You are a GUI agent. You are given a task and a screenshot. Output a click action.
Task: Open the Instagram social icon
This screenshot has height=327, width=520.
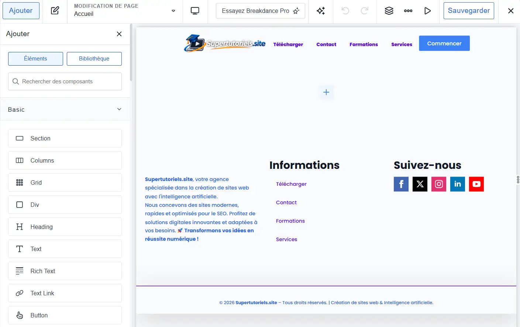(x=439, y=184)
